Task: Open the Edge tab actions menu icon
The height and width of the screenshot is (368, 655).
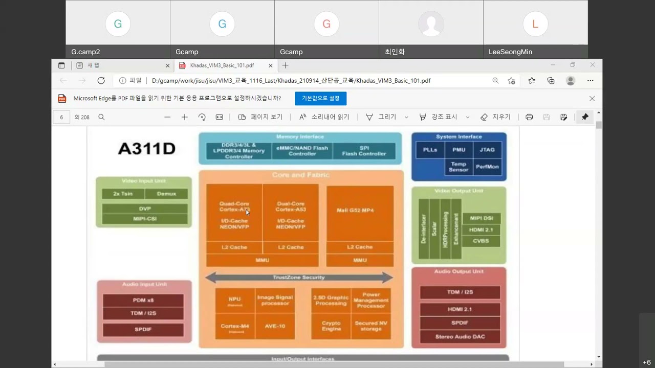Action: tap(61, 65)
